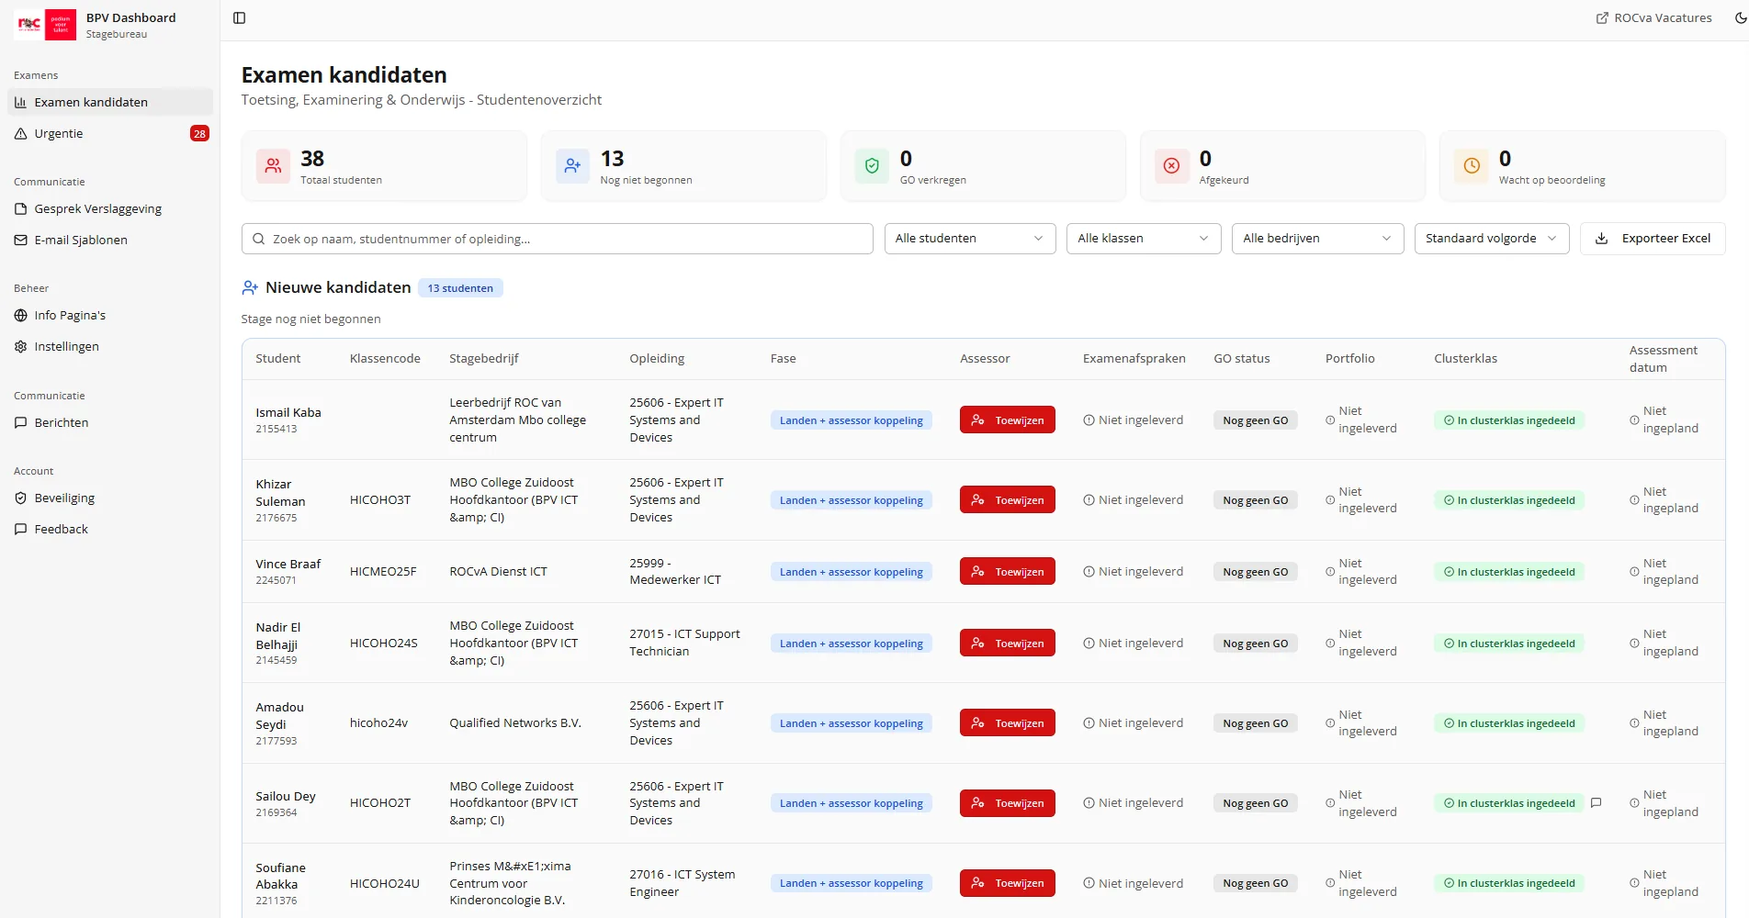Click the ROC logo in sidebar header
This screenshot has height=918, width=1749.
[x=45, y=25]
